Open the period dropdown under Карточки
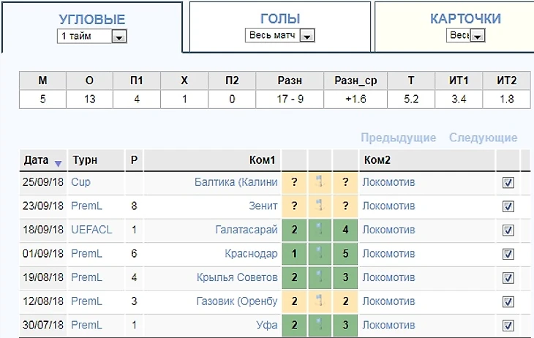The width and height of the screenshot is (534, 338). tap(478, 36)
